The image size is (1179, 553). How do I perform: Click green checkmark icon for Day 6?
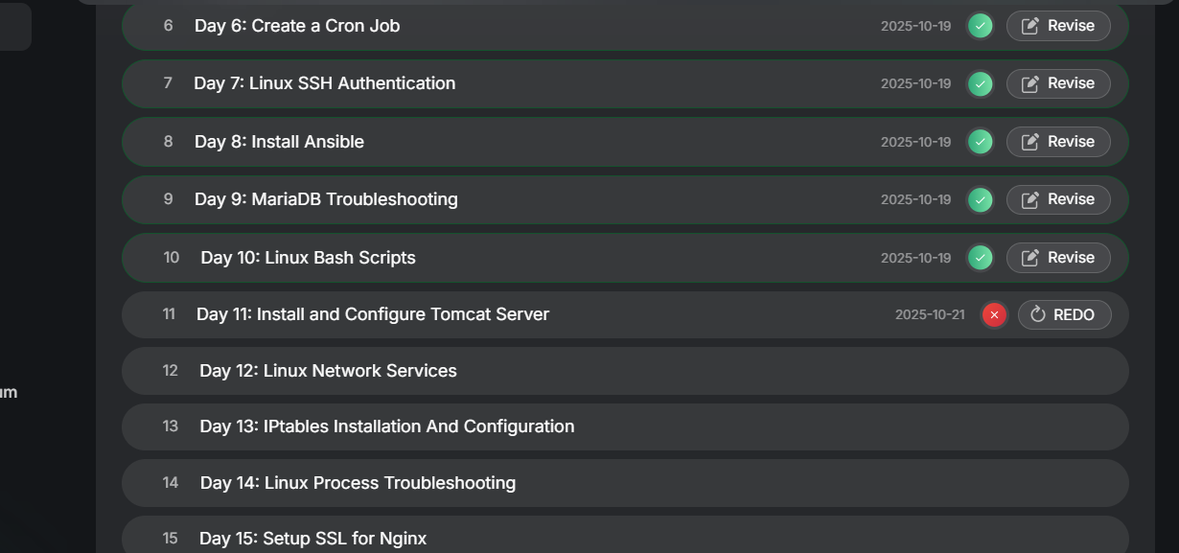click(x=980, y=26)
